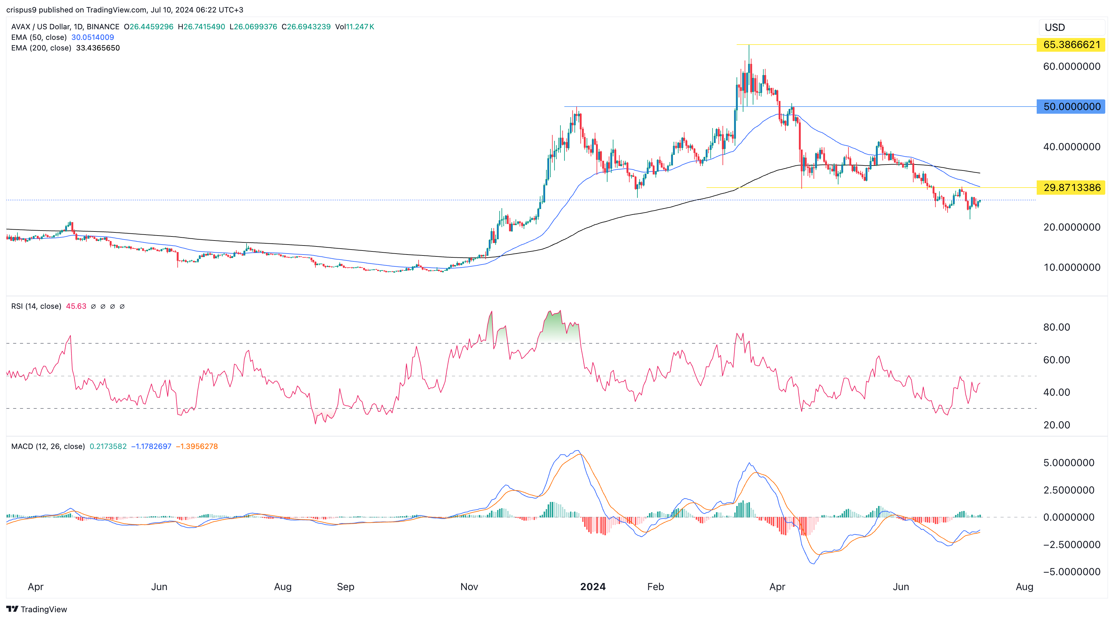Click the third ⊘ icon in RSI legend

[113, 306]
